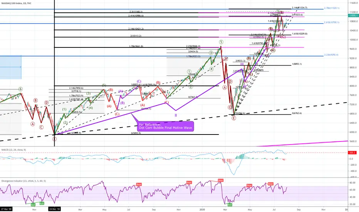Click the green (3) wave label near 7523.9
The width and height of the screenshot is (359, 212).
point(89,94)
